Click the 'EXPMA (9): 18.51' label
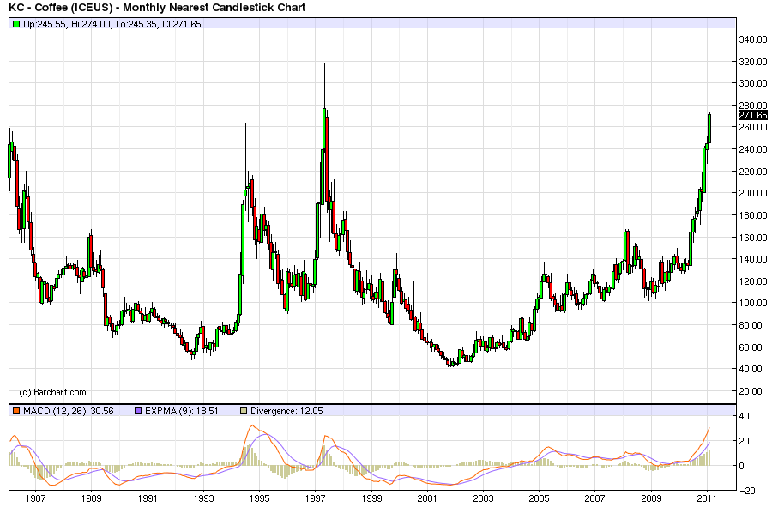The width and height of the screenshot is (772, 525). (x=182, y=411)
